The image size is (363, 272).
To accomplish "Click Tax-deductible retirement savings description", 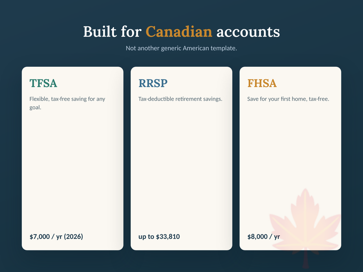I will (180, 99).
